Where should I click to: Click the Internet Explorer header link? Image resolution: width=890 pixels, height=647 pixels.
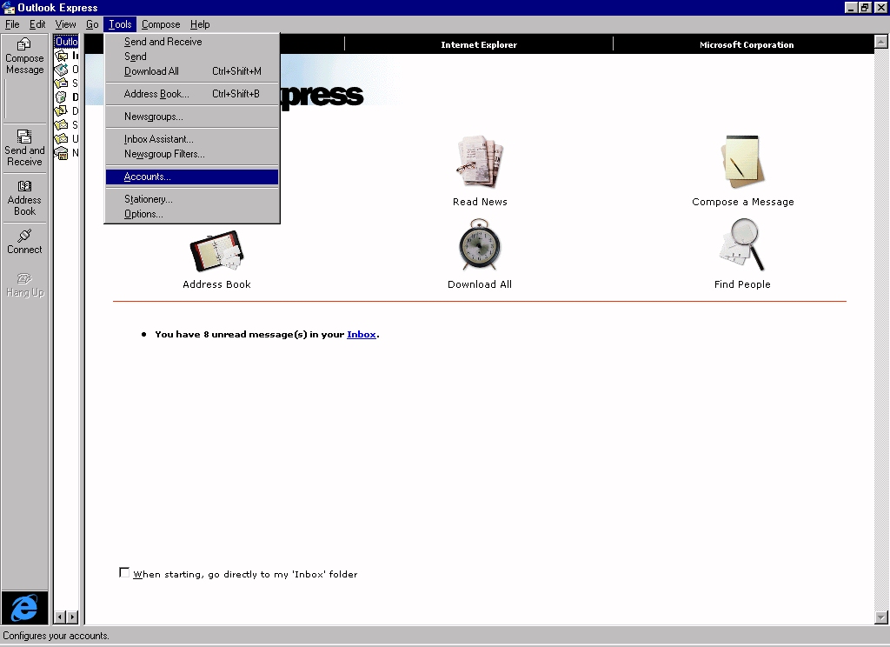pyautogui.click(x=479, y=44)
